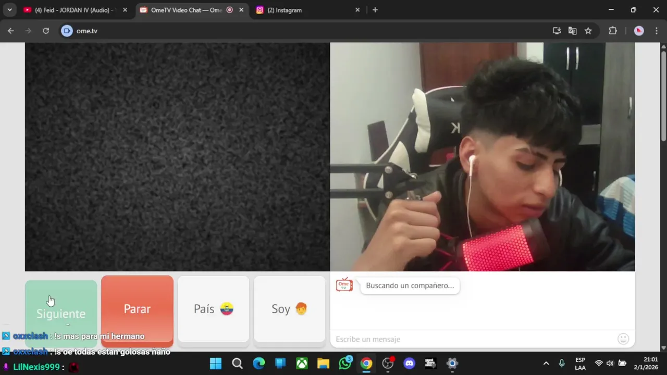
Task: Open Discord from taskbar
Action: (410, 364)
